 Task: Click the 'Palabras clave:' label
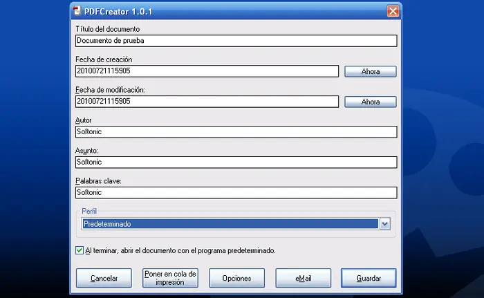(98, 181)
